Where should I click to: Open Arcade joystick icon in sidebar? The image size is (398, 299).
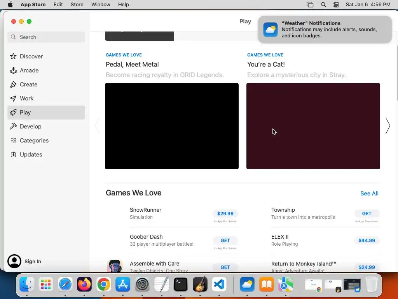click(x=13, y=70)
